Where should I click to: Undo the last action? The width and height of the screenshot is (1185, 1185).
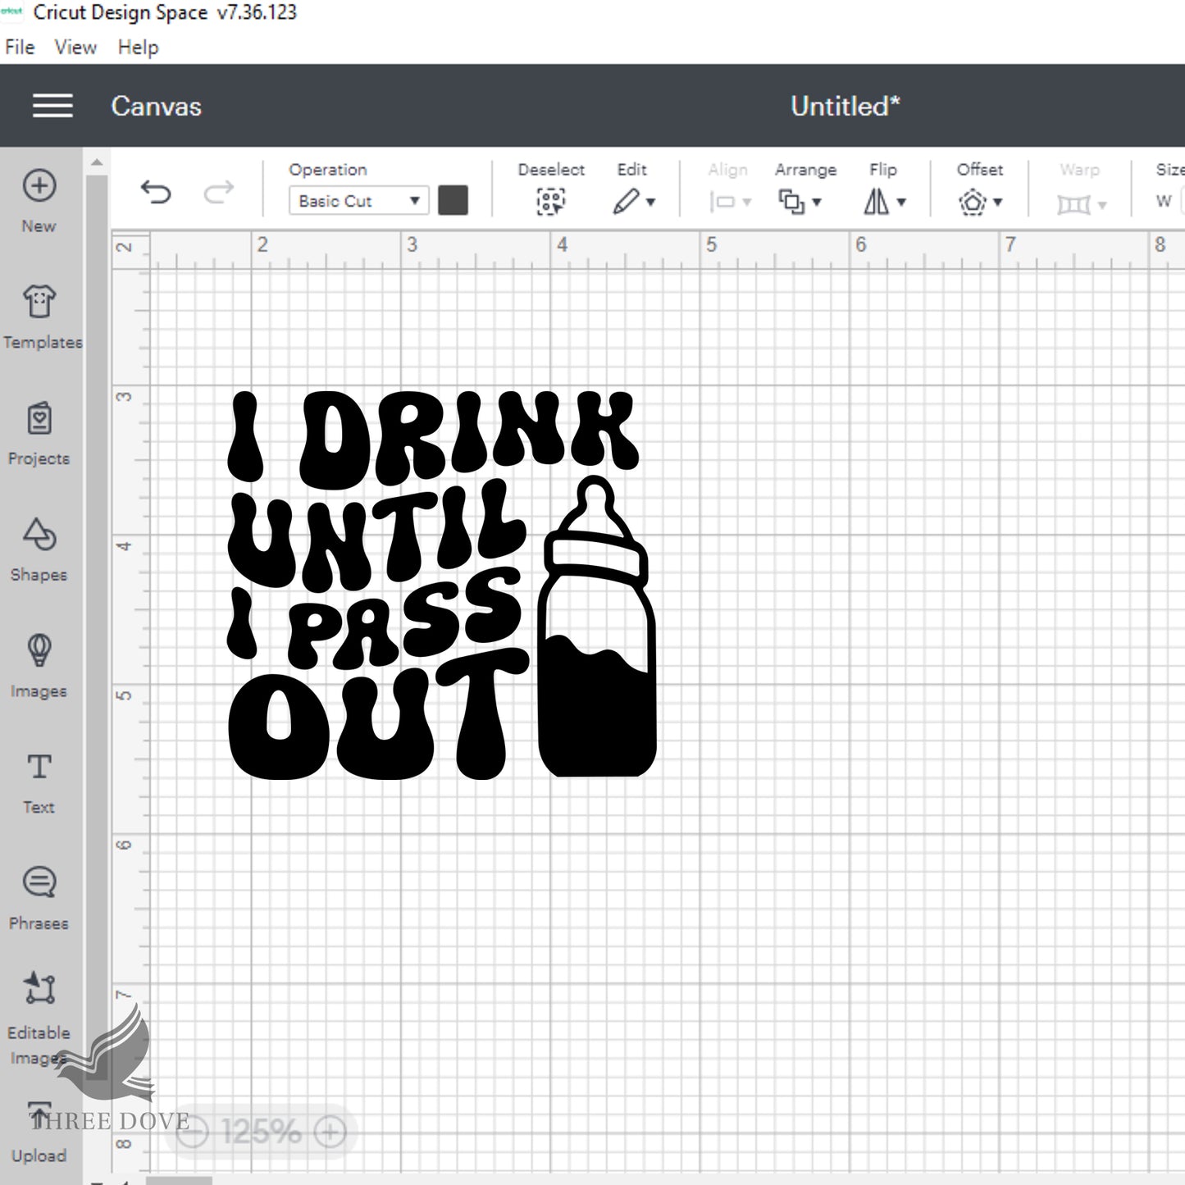point(155,193)
